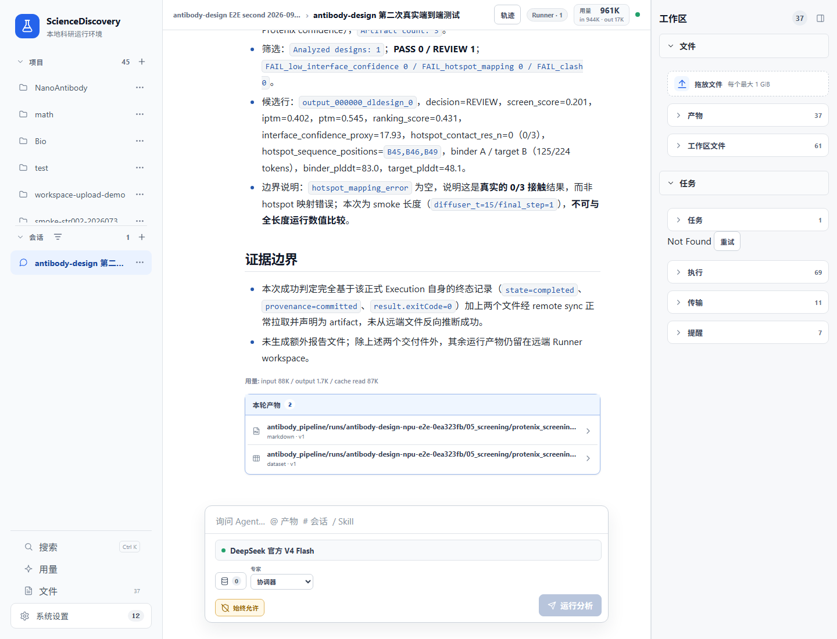Click the upload file icon
The width and height of the screenshot is (837, 639).
tap(682, 84)
